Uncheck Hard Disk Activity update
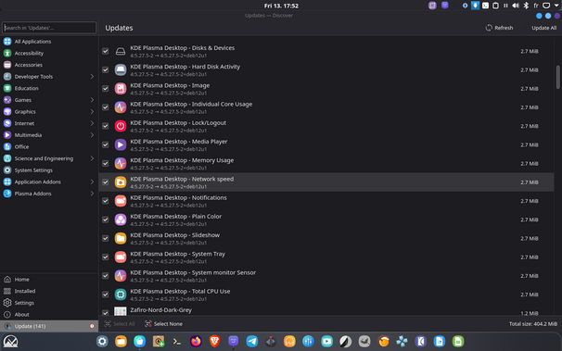Screen dimensions: 562x351 click(106, 69)
